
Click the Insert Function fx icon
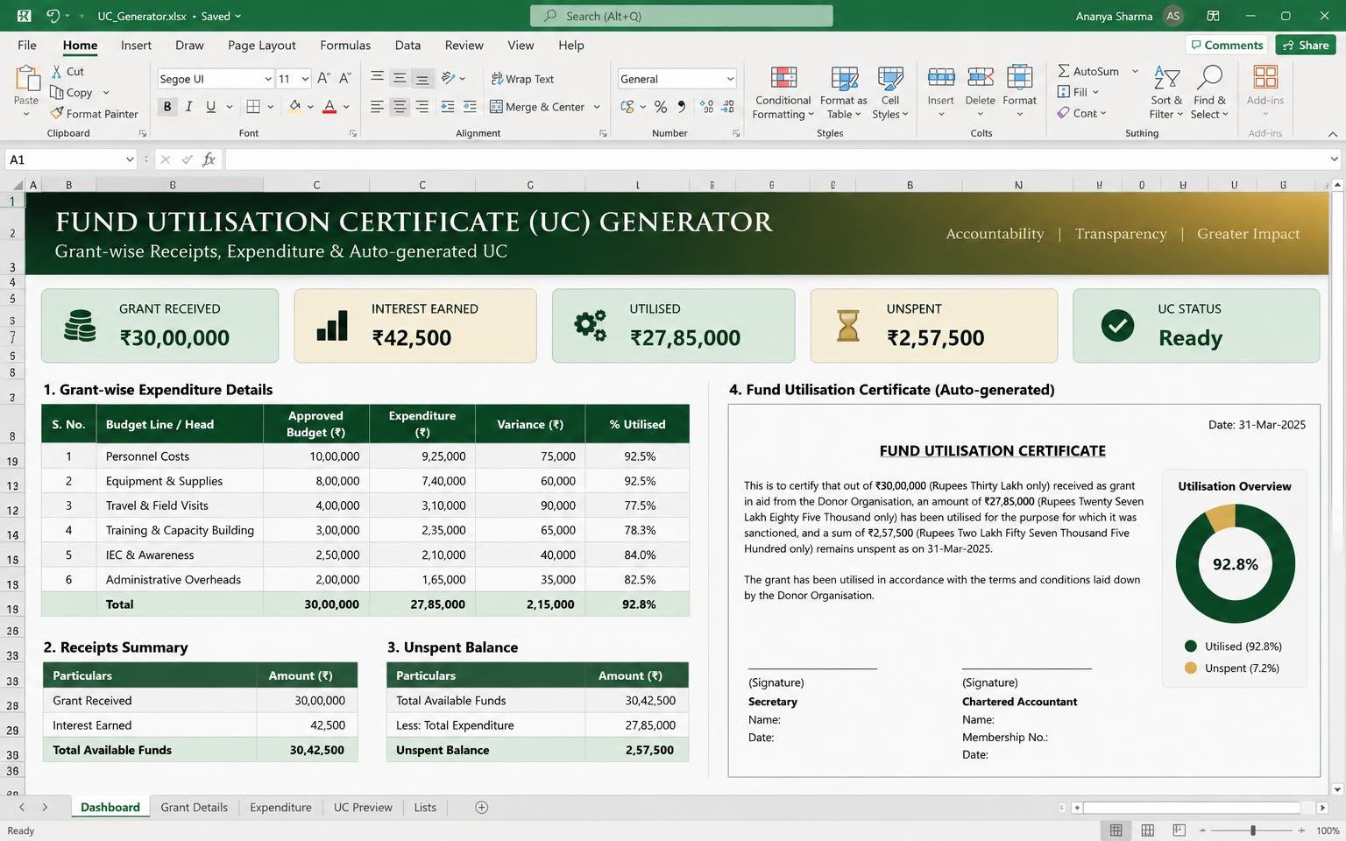click(209, 159)
